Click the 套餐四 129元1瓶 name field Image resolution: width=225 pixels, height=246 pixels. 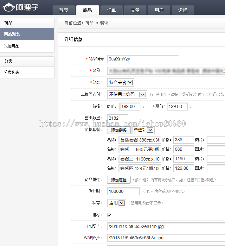click(139, 168)
